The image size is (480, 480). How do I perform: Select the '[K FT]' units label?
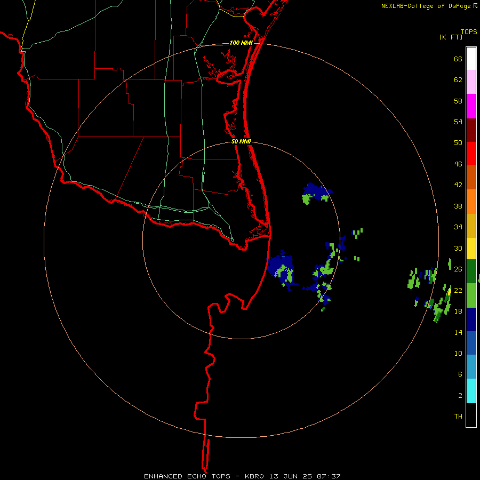pyautogui.click(x=451, y=37)
